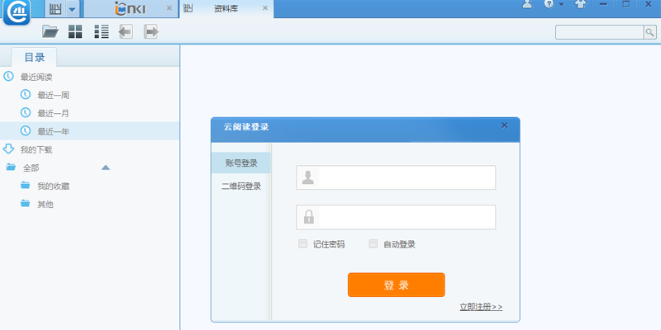Click the username input field

pyautogui.click(x=396, y=177)
